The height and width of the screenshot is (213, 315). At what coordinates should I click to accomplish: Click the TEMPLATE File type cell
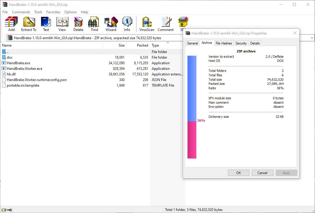click(163, 85)
